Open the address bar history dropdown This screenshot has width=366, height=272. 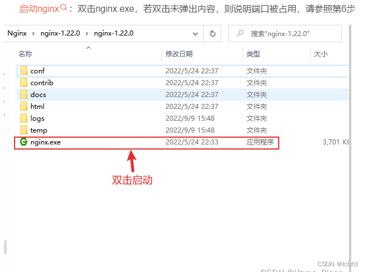(195, 34)
